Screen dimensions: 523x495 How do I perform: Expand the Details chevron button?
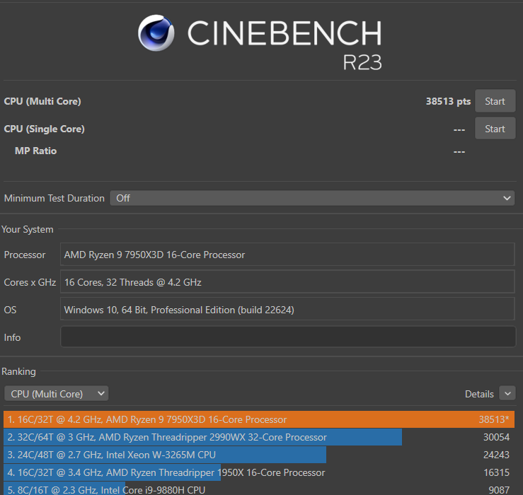coord(507,394)
